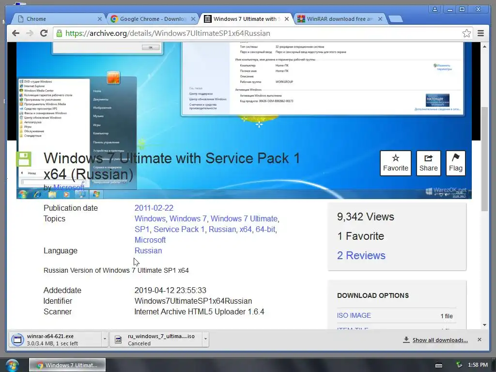Open the ISO IMAGE download option
The width and height of the screenshot is (496, 372).
354,315
